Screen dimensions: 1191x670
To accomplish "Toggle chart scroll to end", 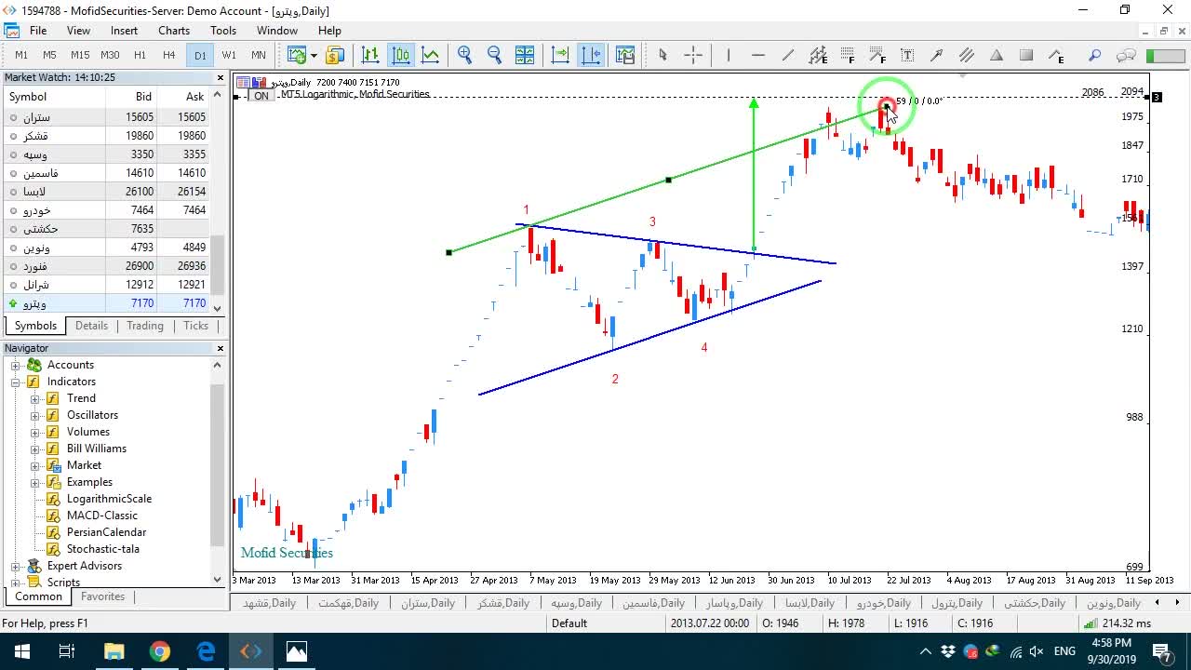I will [560, 55].
